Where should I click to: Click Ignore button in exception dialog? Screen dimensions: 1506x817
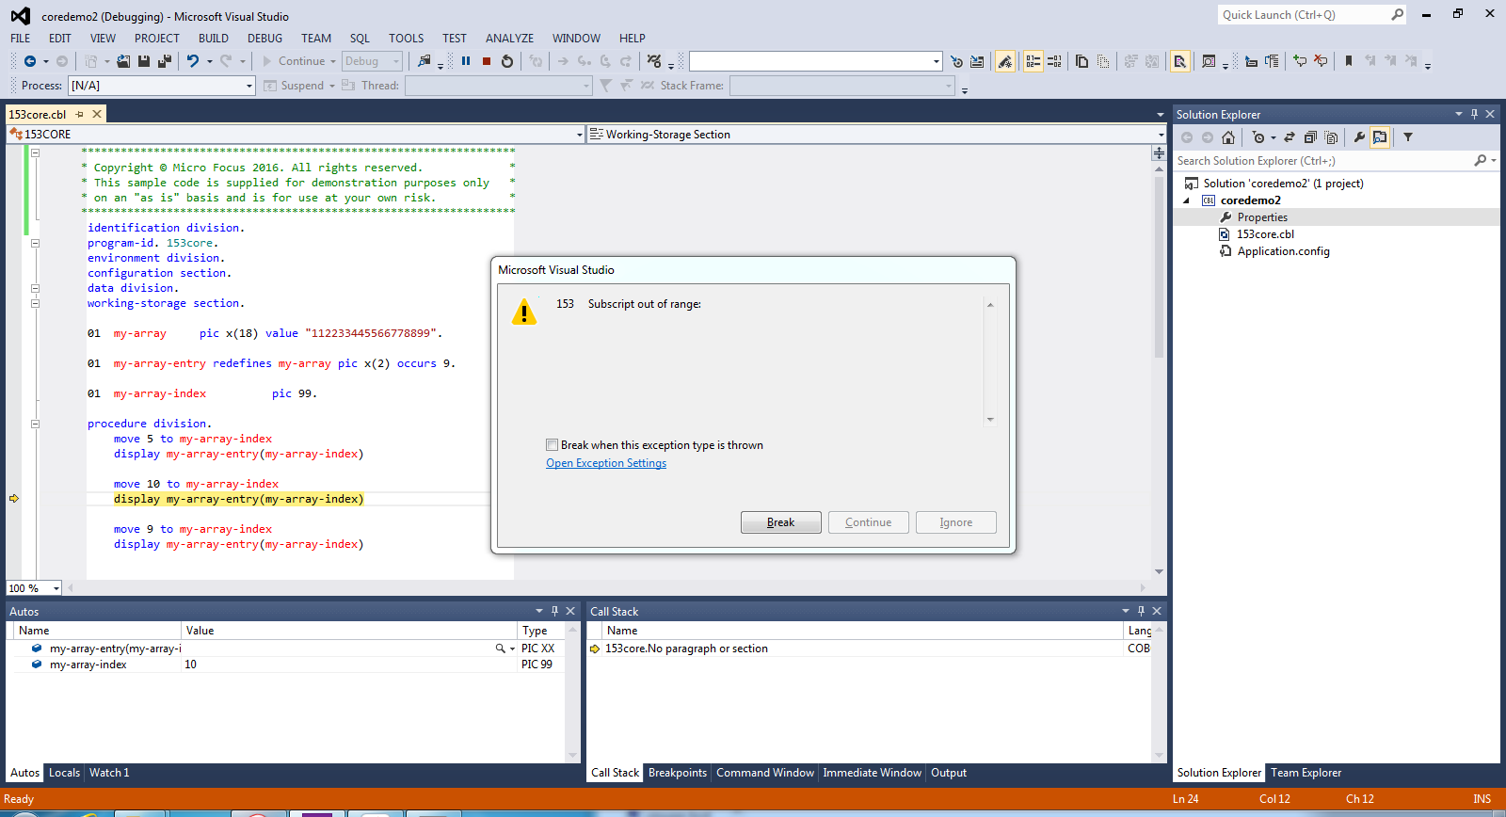pyautogui.click(x=956, y=522)
